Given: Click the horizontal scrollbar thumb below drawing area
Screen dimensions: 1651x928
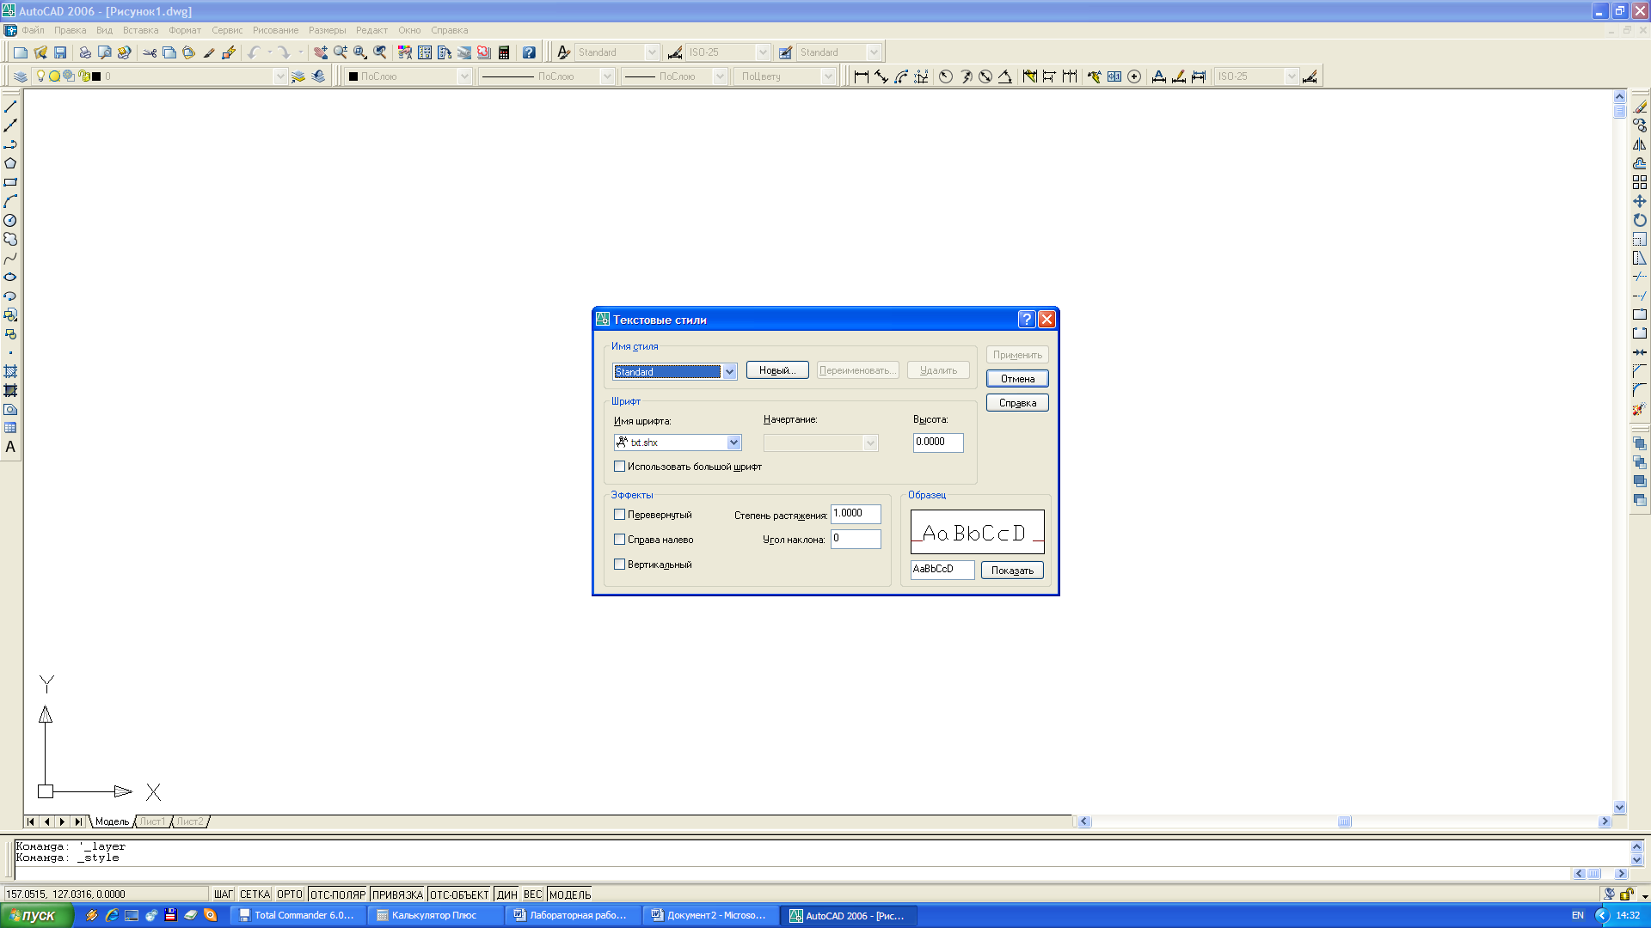Looking at the screenshot, I should (1345, 821).
